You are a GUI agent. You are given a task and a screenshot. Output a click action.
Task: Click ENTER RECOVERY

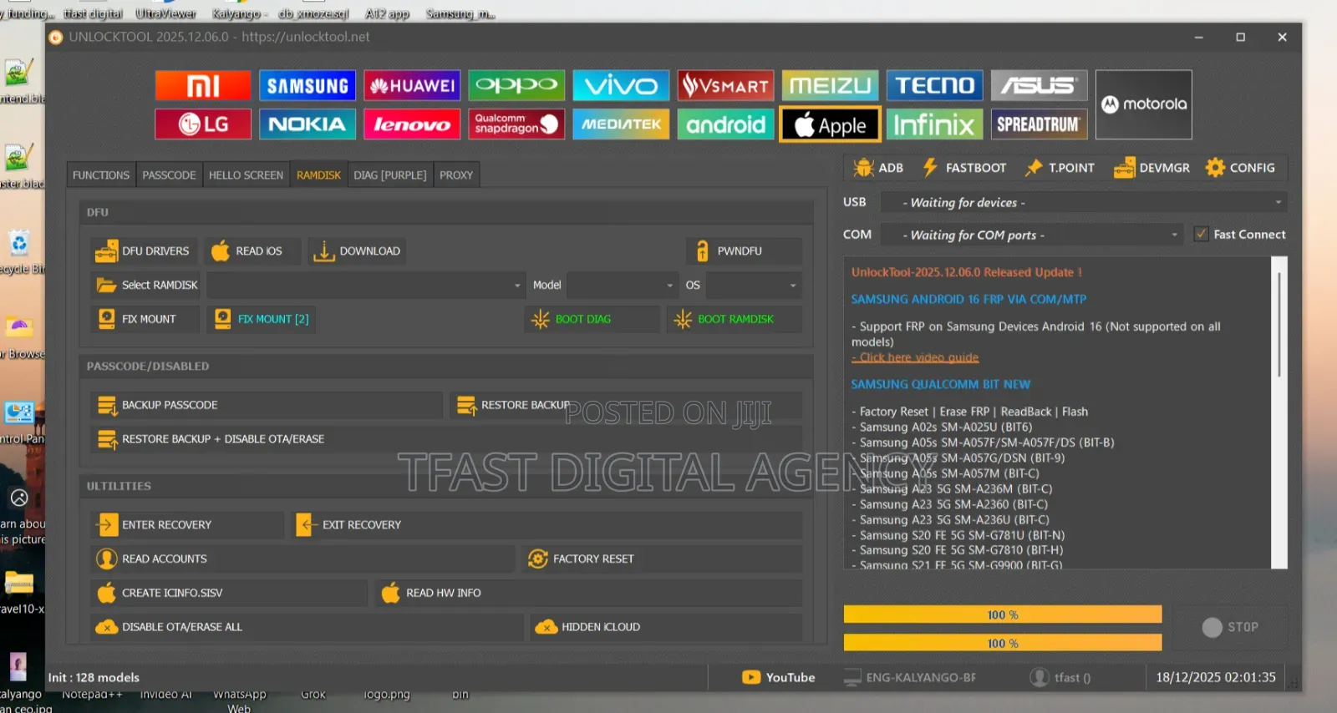[187, 525]
